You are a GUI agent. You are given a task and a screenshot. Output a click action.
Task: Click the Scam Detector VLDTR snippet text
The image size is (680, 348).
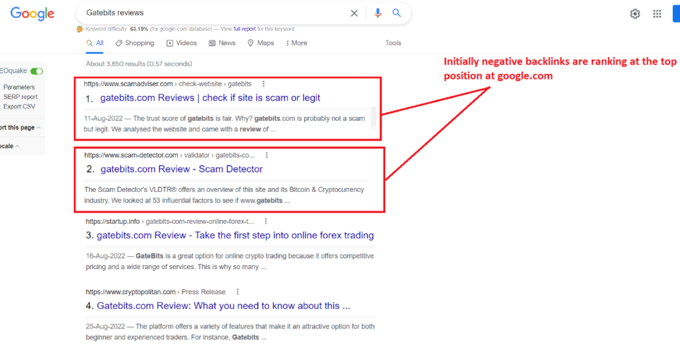tap(224, 195)
